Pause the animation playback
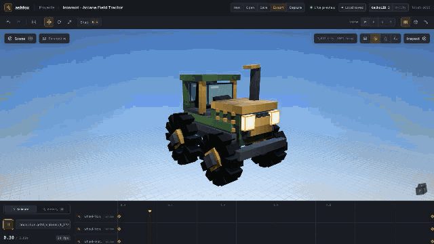434x244 pixels. click(x=8, y=224)
